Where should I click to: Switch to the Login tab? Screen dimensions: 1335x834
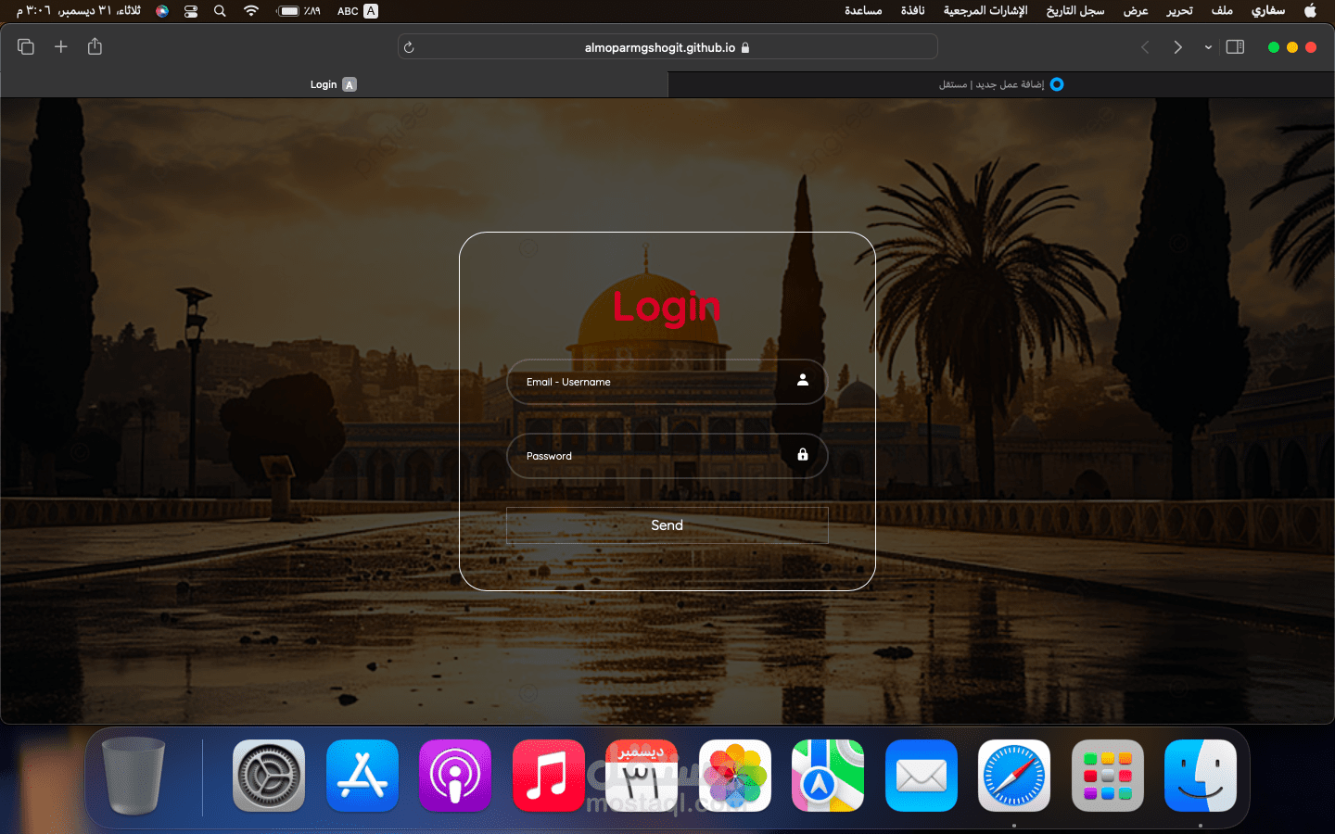(334, 84)
